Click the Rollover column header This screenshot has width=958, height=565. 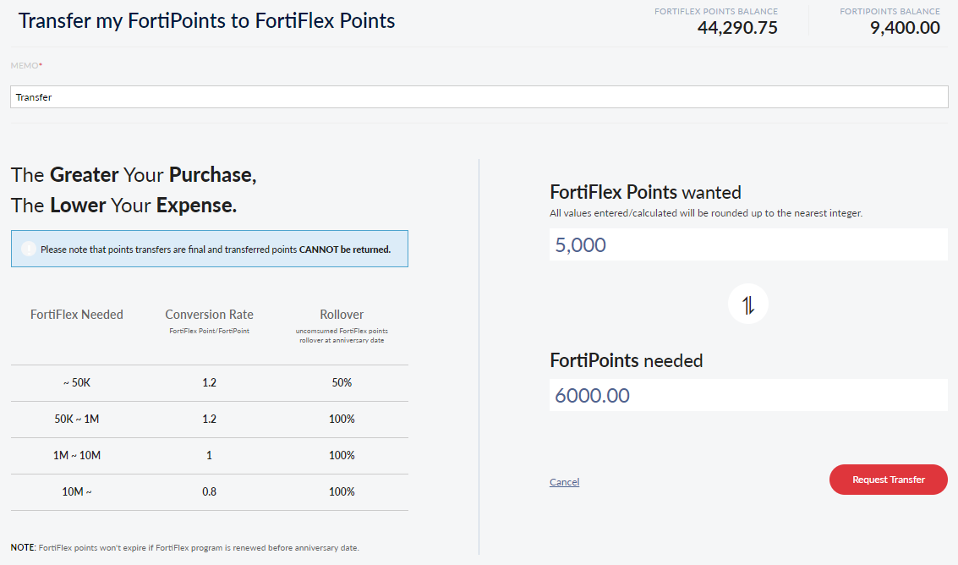pyautogui.click(x=342, y=315)
